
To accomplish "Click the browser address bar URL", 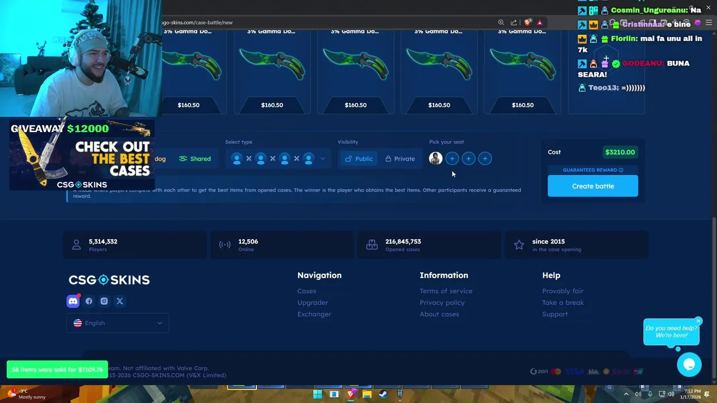I will click(x=197, y=22).
